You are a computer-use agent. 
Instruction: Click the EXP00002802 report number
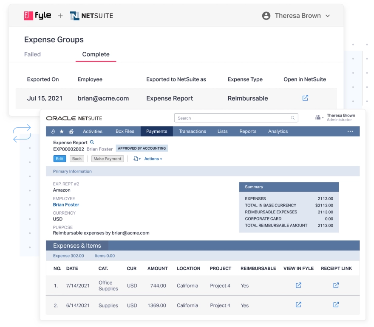click(68, 149)
